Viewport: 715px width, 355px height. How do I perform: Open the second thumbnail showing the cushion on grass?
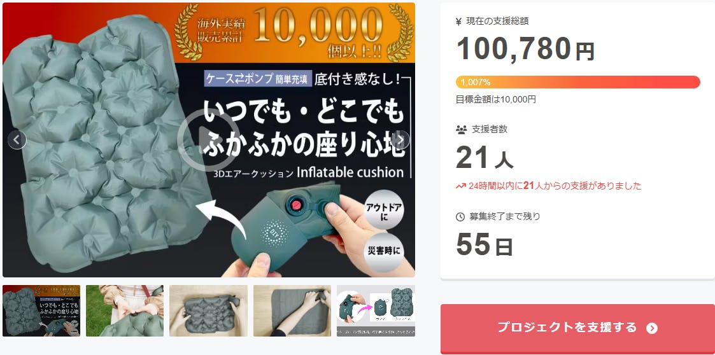pos(125,311)
